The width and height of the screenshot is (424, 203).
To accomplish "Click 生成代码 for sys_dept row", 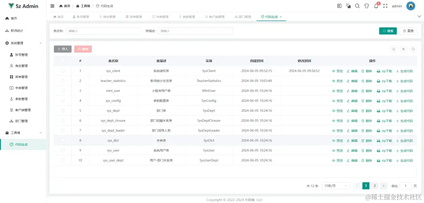I will (404, 111).
